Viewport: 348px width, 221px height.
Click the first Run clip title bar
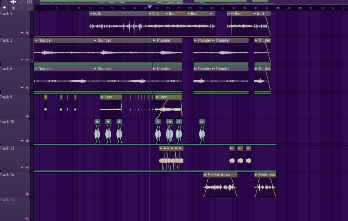(156, 14)
